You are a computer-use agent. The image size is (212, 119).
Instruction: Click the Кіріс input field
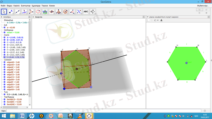click(104, 111)
